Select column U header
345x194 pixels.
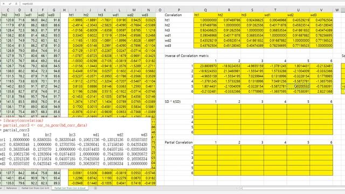tap(298, 10)
